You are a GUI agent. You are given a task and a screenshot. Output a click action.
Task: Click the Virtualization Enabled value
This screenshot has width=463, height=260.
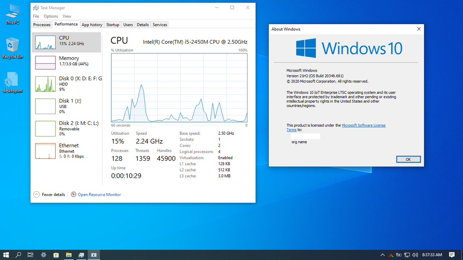[x=225, y=158]
